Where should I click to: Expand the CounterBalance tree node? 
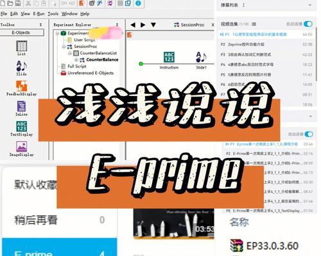(x=76, y=60)
